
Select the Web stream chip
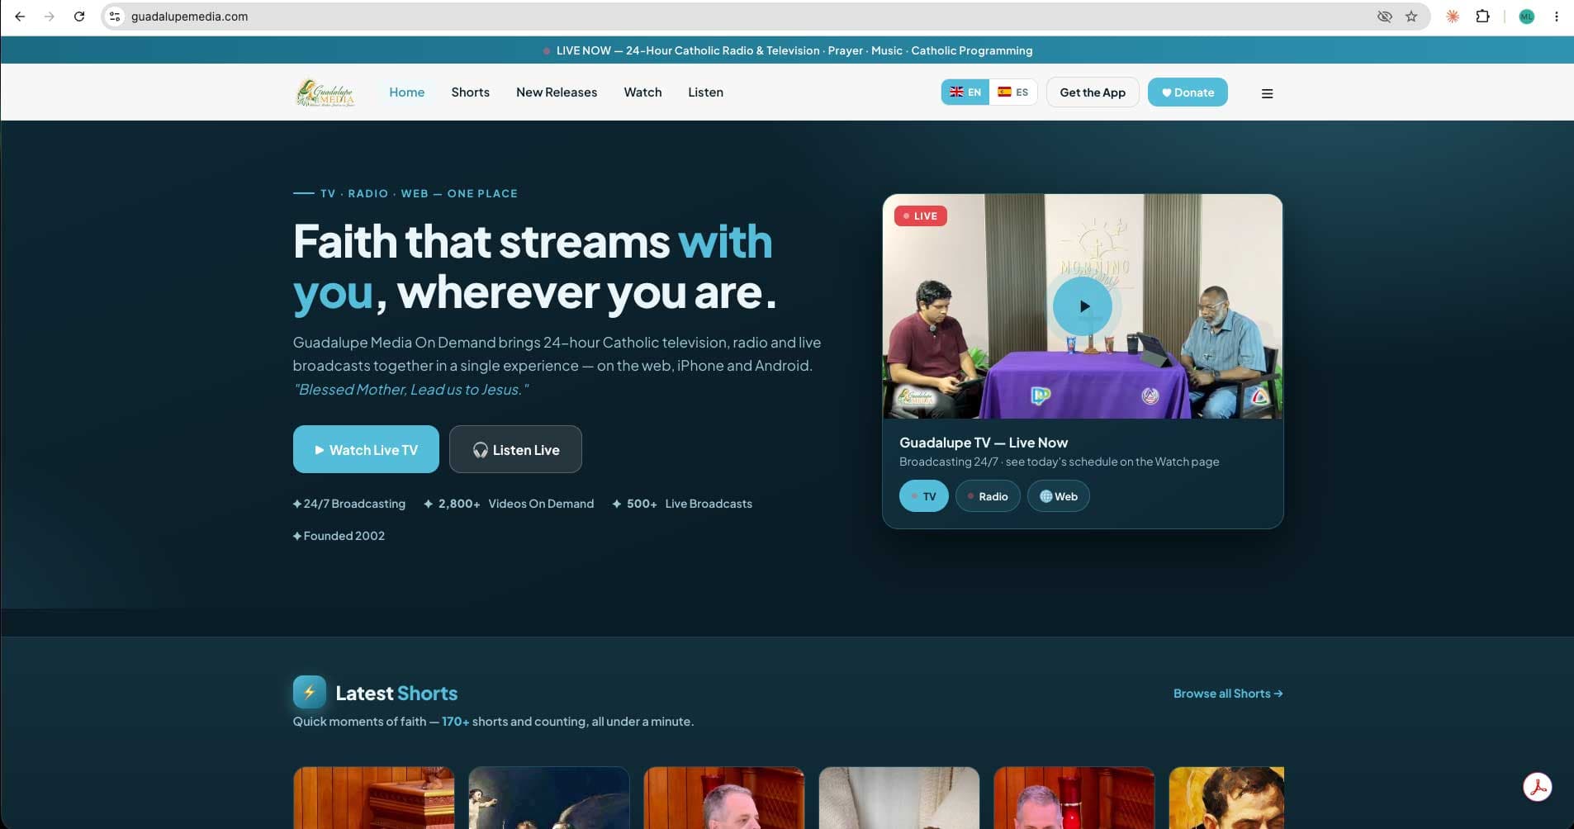click(1059, 496)
